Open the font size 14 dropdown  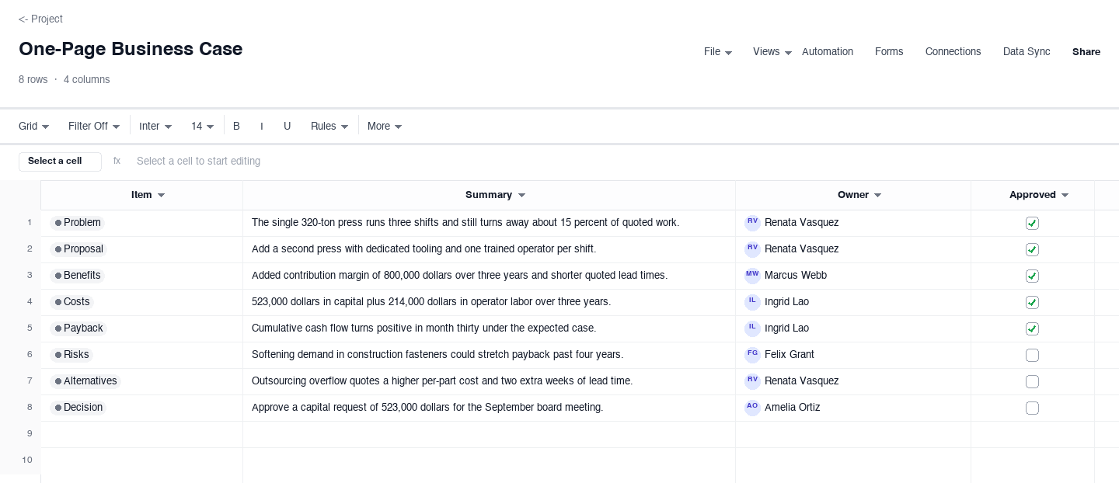click(202, 126)
